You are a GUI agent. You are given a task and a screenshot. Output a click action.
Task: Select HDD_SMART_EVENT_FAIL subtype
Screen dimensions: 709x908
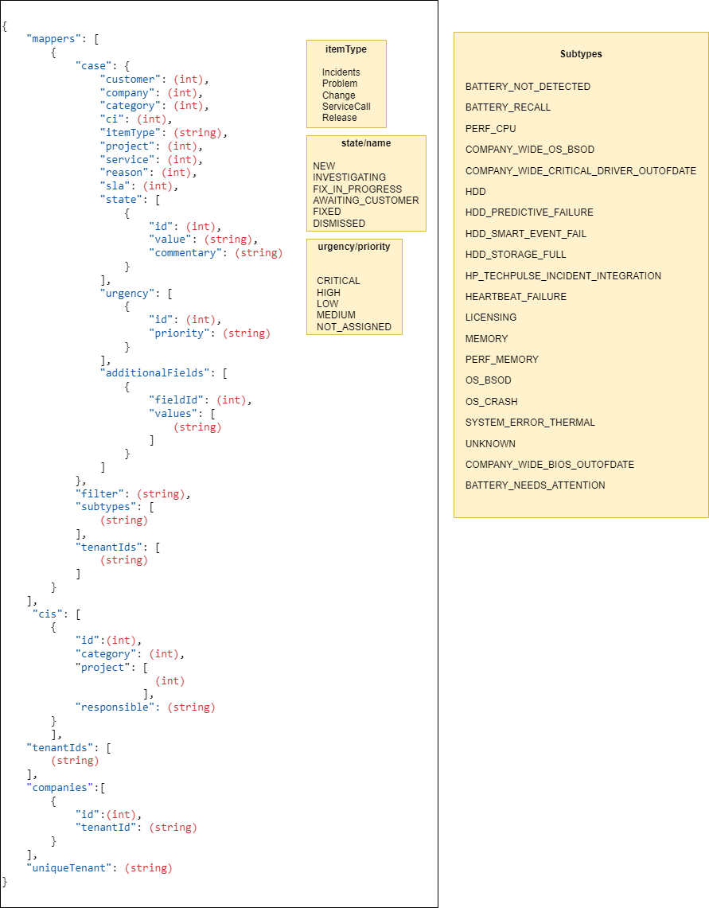(526, 234)
